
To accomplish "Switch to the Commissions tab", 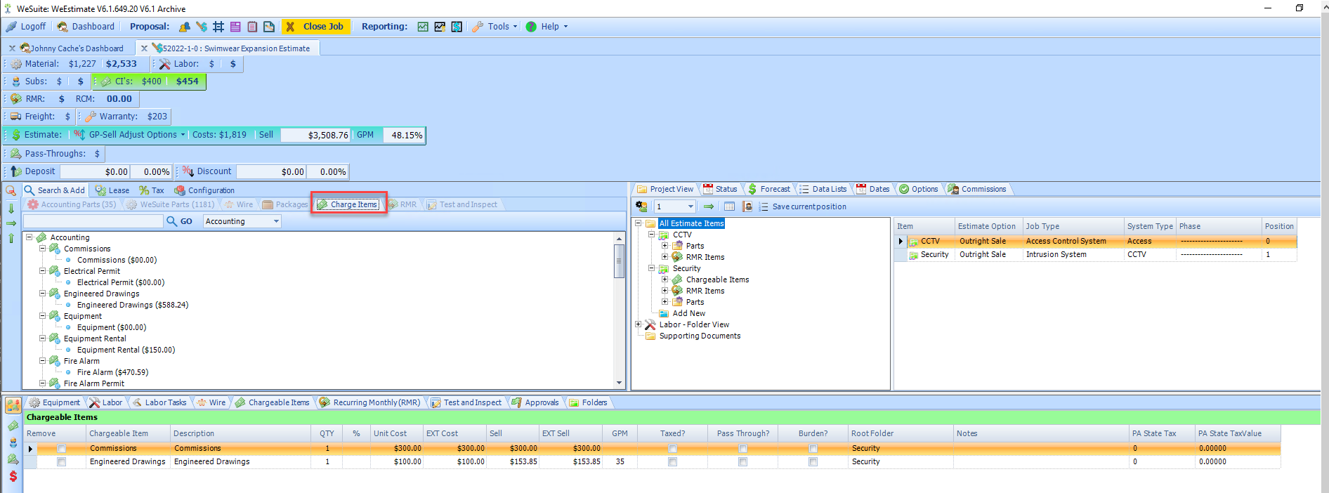I will click(x=977, y=189).
